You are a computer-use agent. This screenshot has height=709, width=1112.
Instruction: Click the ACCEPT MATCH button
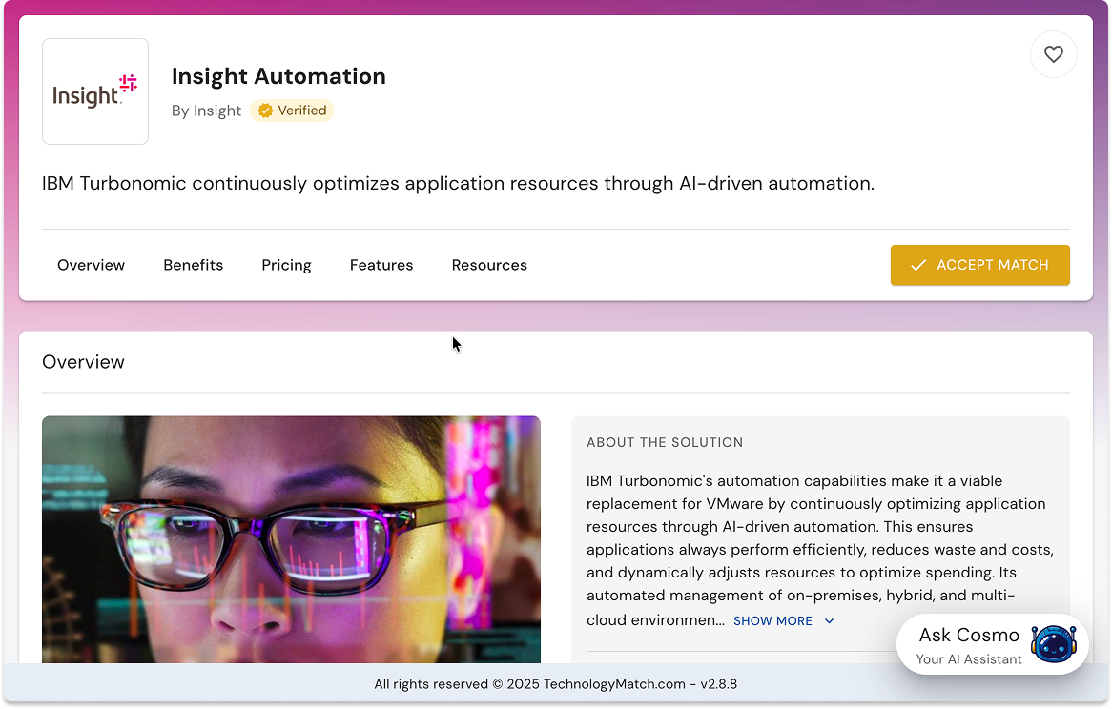[980, 265]
